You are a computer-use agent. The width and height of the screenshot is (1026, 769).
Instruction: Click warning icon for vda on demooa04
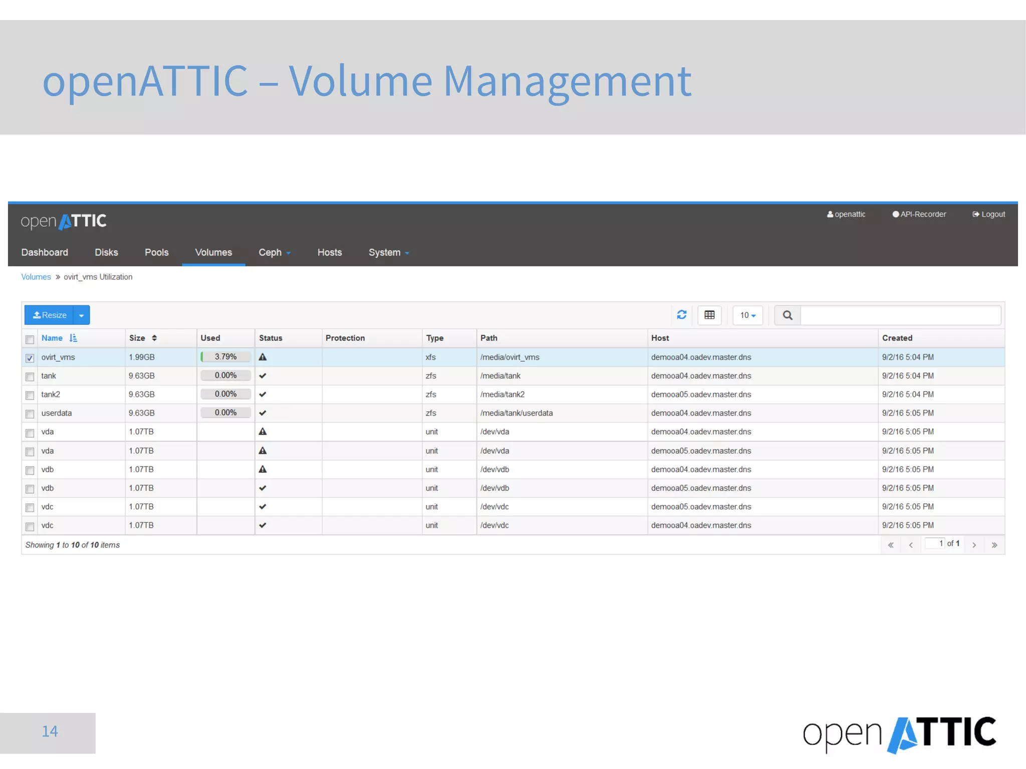coord(263,432)
